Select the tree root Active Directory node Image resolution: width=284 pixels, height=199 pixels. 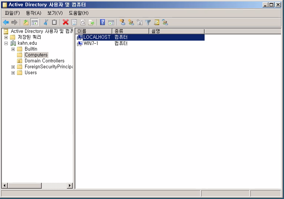pyautogui.click(x=42, y=31)
